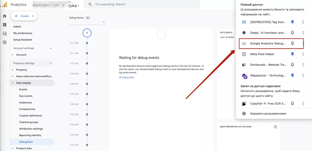Click the search field at top
Image resolution: width=312 pixels, height=151 pixels.
[x=142, y=4]
